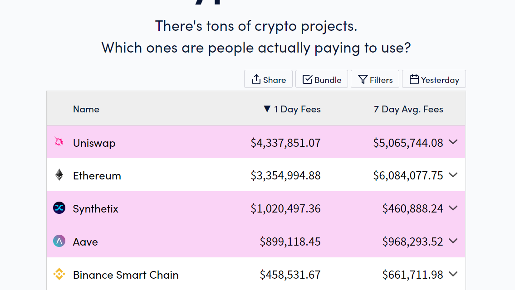Select the Ethereum diamond logo
This screenshot has width=515, height=290.
(59, 175)
